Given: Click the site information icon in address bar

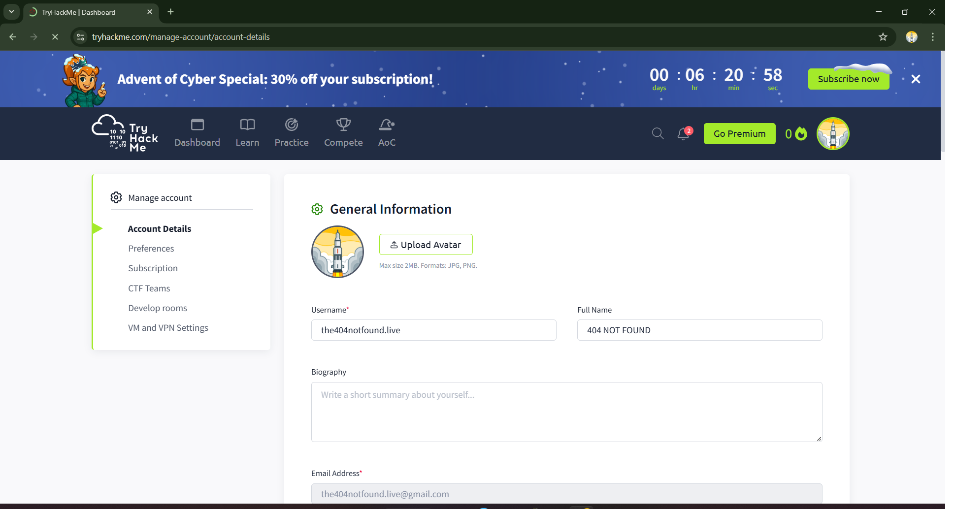Looking at the screenshot, I should click(x=81, y=37).
